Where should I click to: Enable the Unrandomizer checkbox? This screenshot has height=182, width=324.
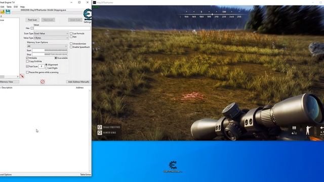(71, 43)
